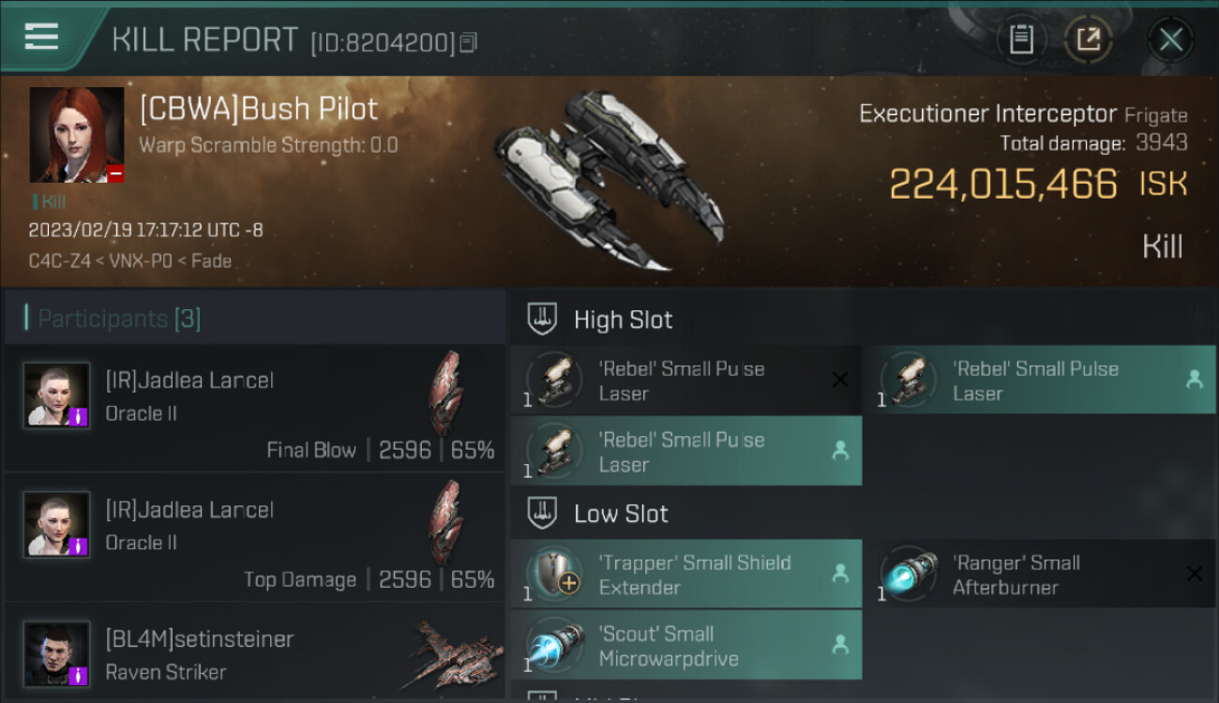Click the Raven Striker ship icon
1219x703 pixels.
[x=456, y=653]
